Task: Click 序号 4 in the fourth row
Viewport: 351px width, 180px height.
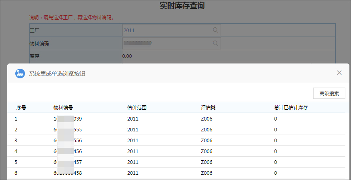Action: (16, 151)
